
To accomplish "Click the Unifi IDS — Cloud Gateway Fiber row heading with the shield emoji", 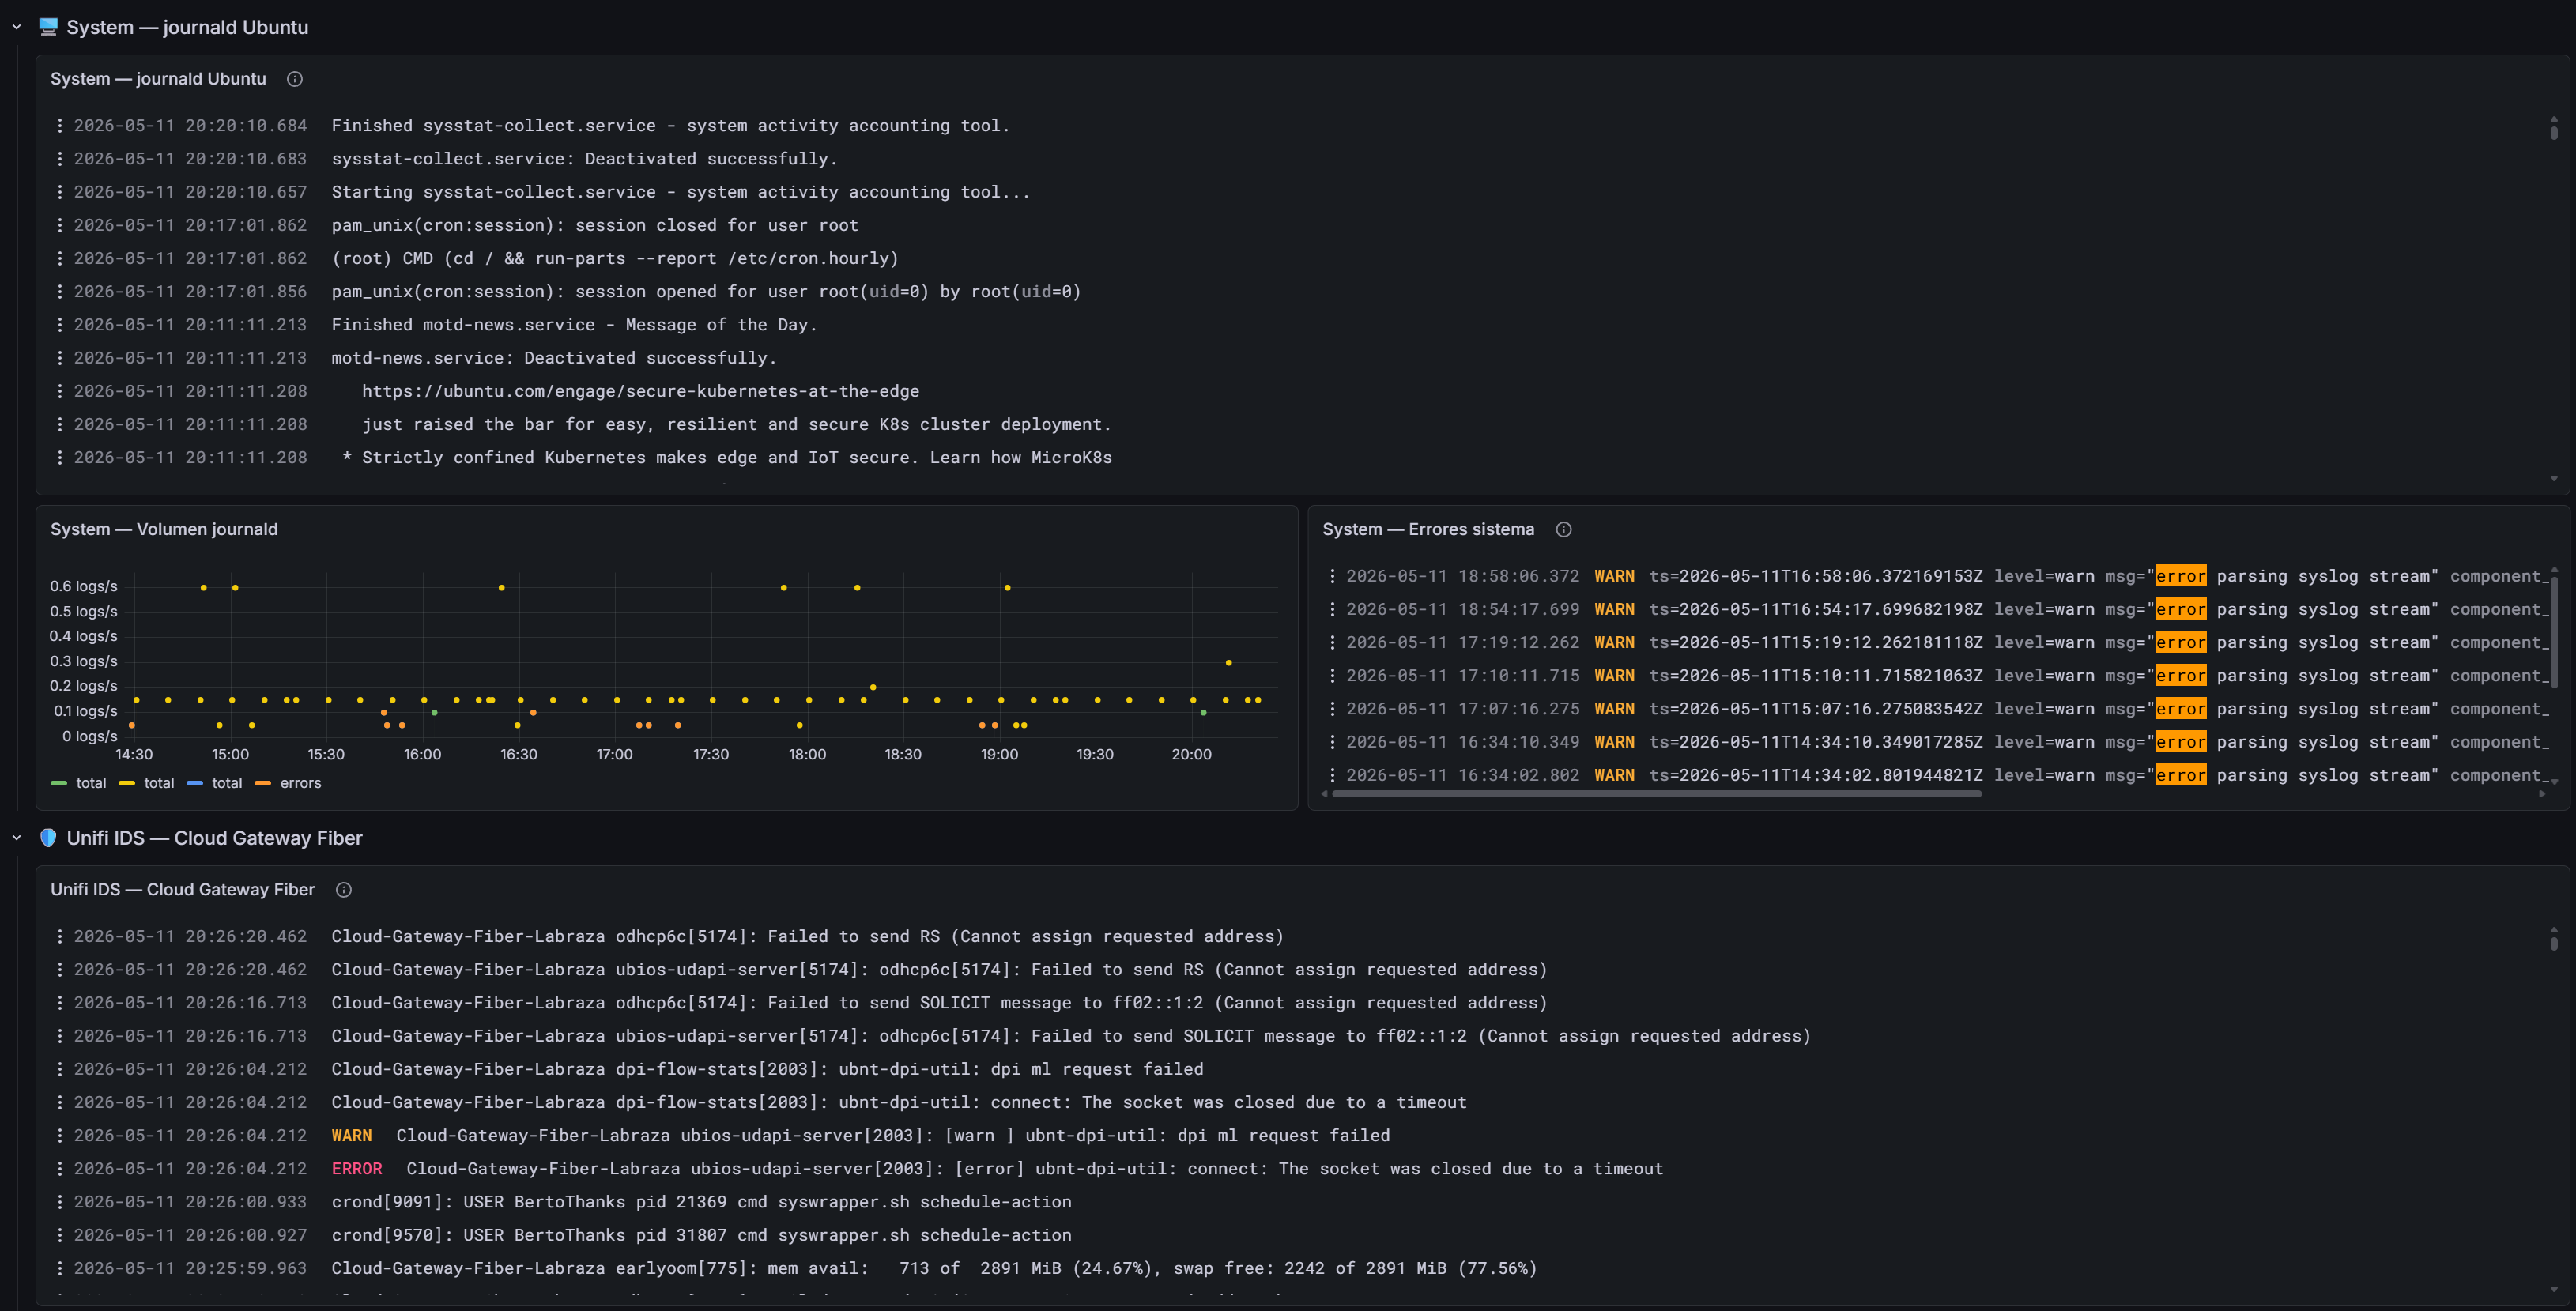I will tap(200, 838).
